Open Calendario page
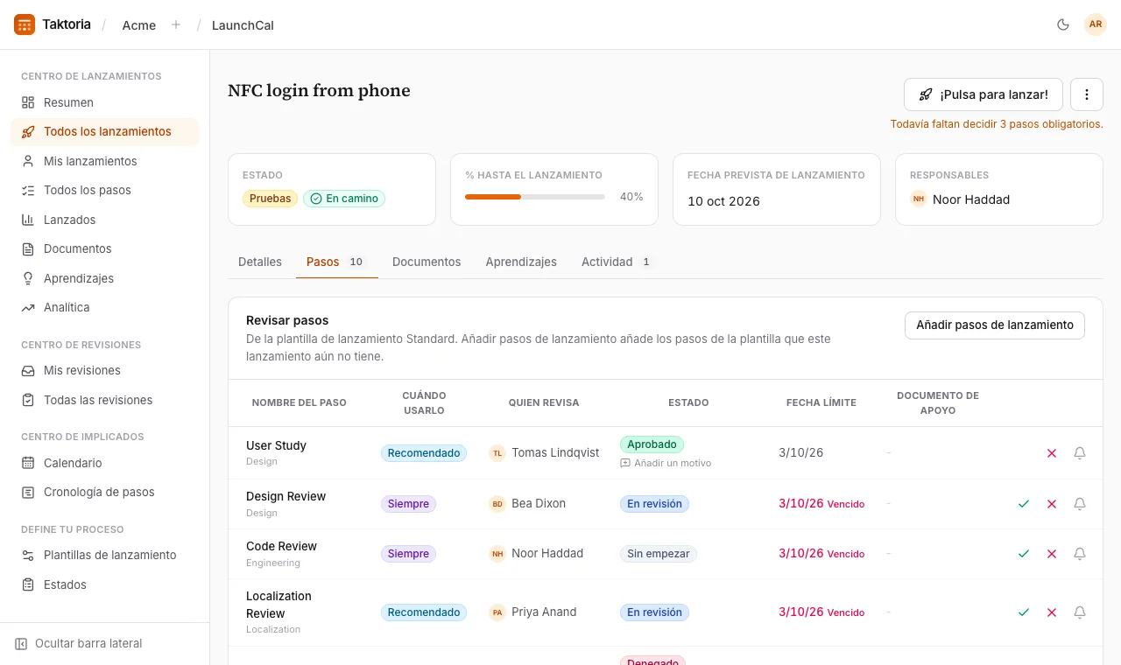Image resolution: width=1121 pixels, height=665 pixels. [105, 463]
